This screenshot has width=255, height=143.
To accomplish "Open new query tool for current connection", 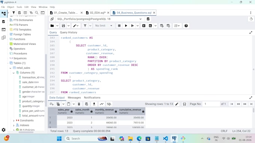I will coord(148,19).
